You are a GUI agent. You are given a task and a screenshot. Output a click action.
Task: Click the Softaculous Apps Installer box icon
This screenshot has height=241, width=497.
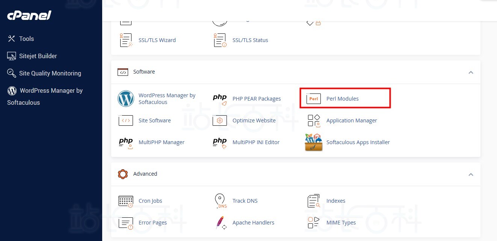[x=314, y=142]
